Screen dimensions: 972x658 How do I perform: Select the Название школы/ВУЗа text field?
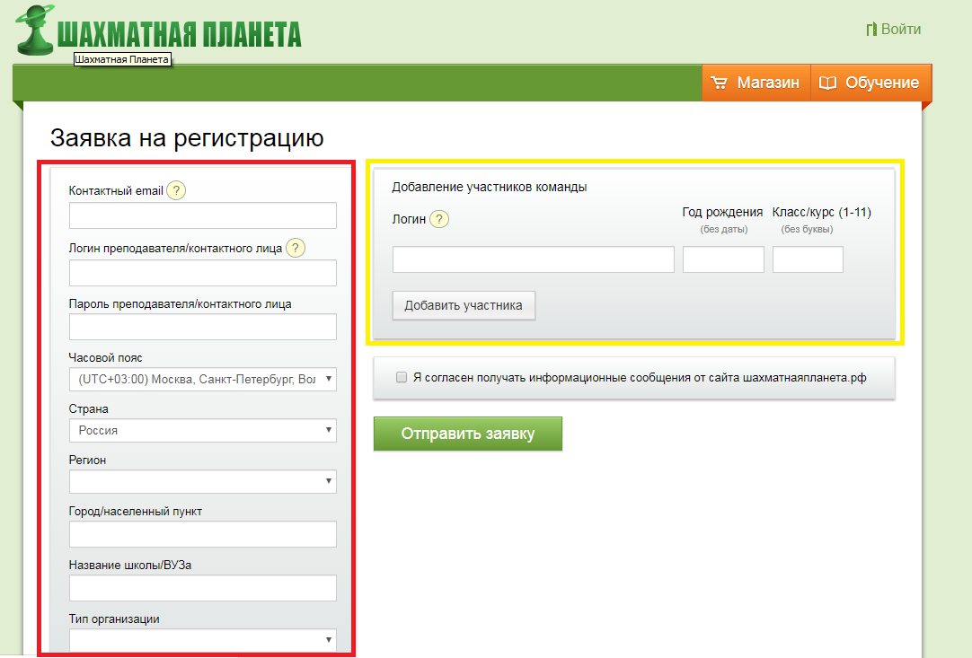pyautogui.click(x=202, y=588)
